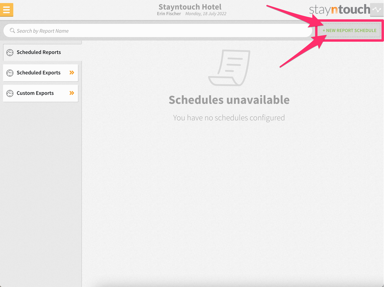Click the staynTouch logo
Image resolution: width=384 pixels, height=287 pixels.
pyautogui.click(x=339, y=10)
